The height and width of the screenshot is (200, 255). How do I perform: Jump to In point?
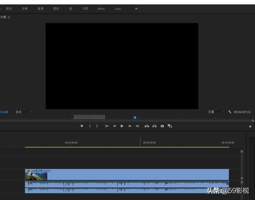[107, 126]
